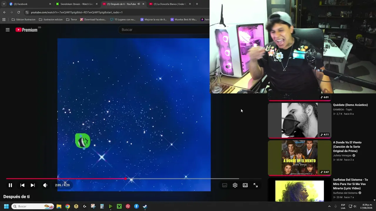
Task: Mute the video player volume
Action: tap(45, 185)
